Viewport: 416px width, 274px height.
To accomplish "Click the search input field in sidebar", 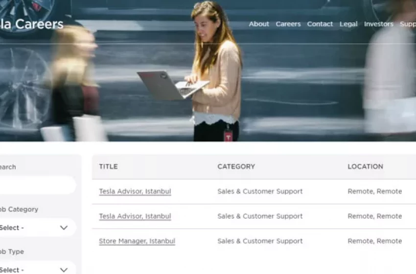I will (37, 185).
